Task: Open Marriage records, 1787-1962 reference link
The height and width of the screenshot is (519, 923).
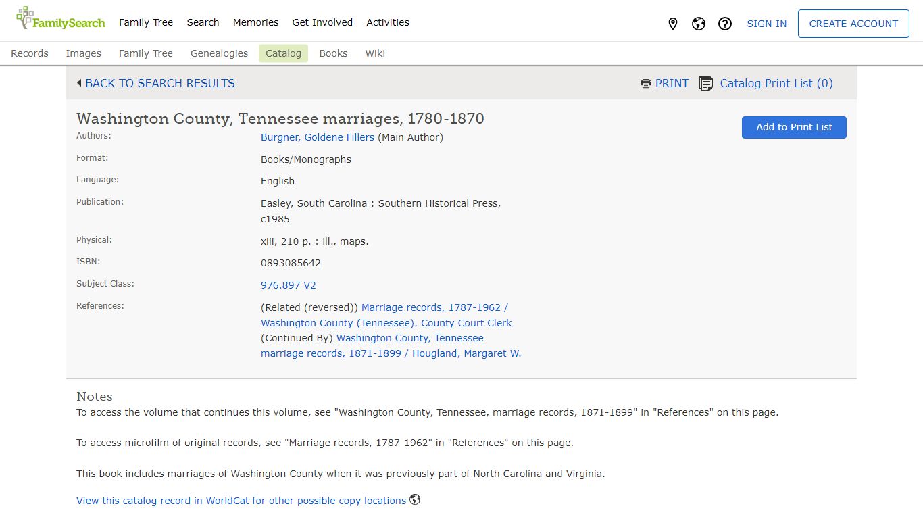Action: point(386,315)
